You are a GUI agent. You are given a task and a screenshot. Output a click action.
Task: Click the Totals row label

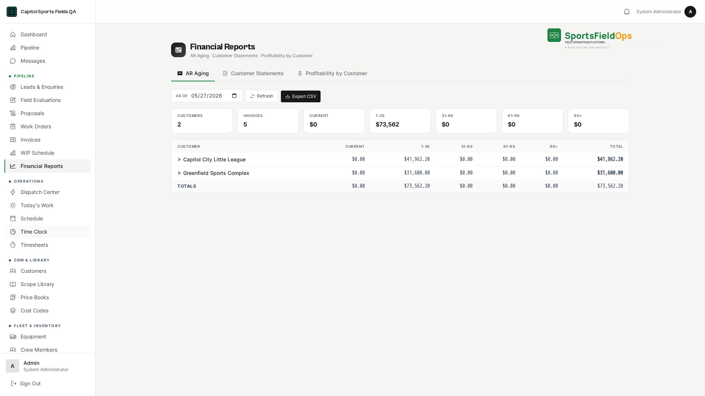point(187,186)
